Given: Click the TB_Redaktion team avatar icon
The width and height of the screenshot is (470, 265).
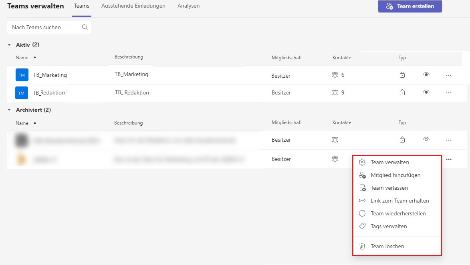Looking at the screenshot, I should (22, 93).
